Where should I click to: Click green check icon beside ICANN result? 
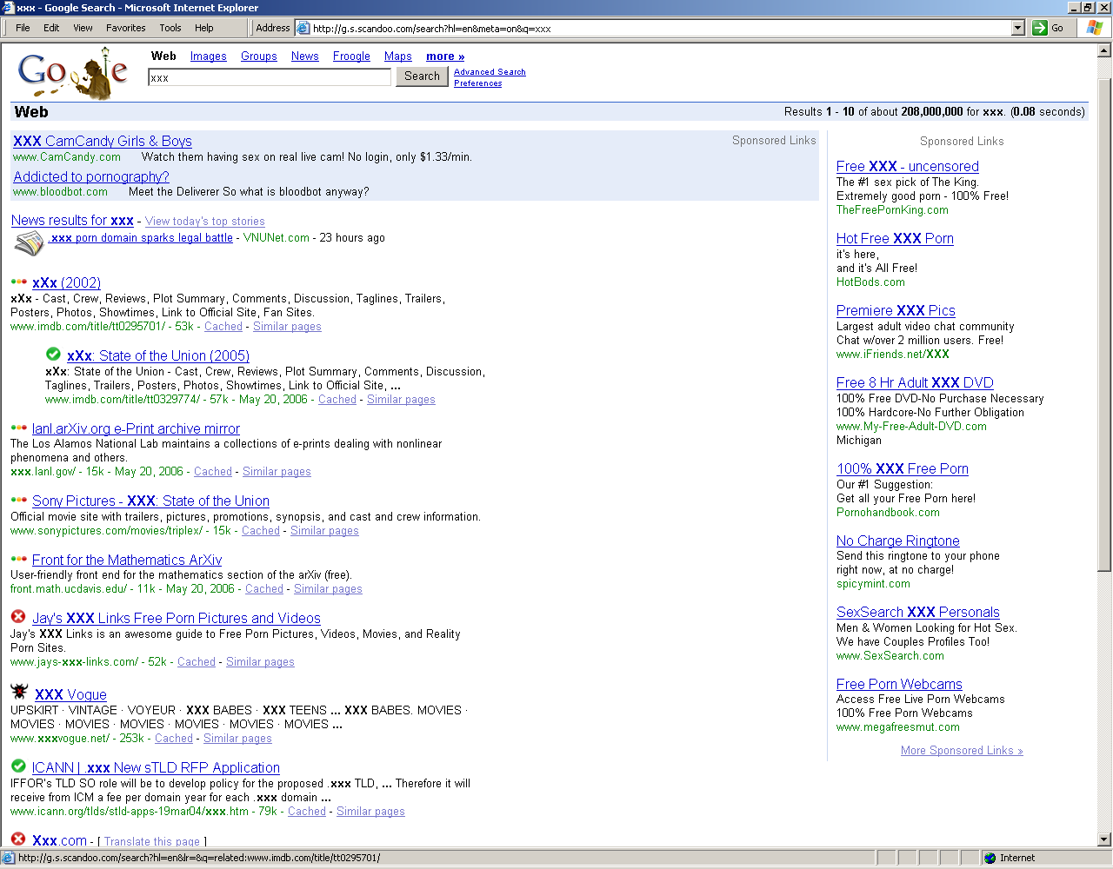(x=18, y=766)
